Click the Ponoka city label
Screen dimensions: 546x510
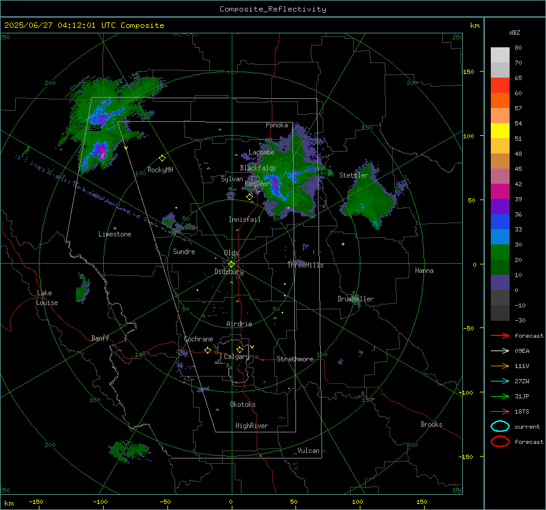[277, 125]
